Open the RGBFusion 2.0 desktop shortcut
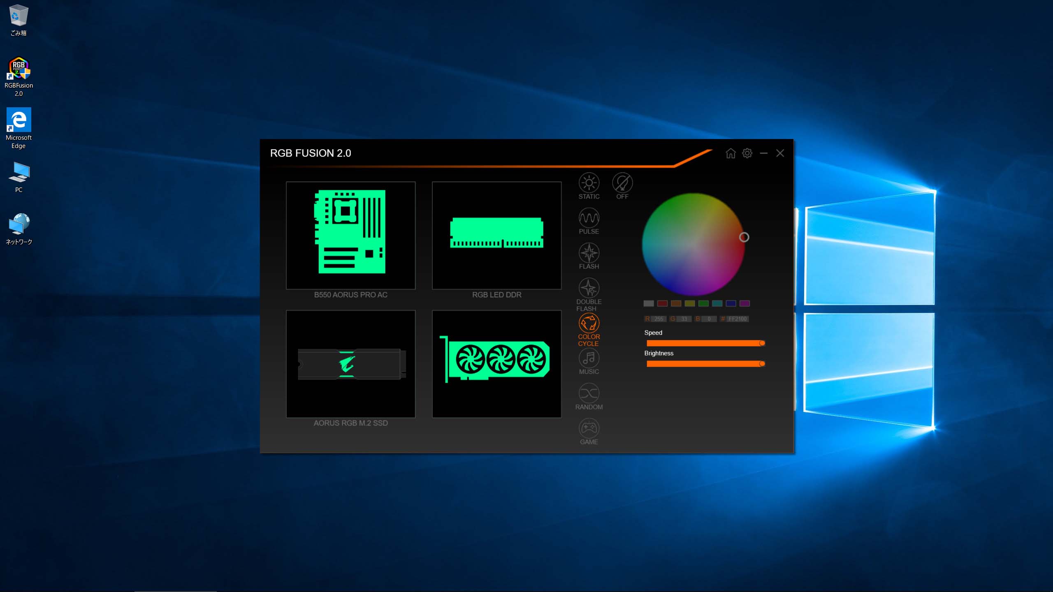The width and height of the screenshot is (1053, 592). (19, 77)
